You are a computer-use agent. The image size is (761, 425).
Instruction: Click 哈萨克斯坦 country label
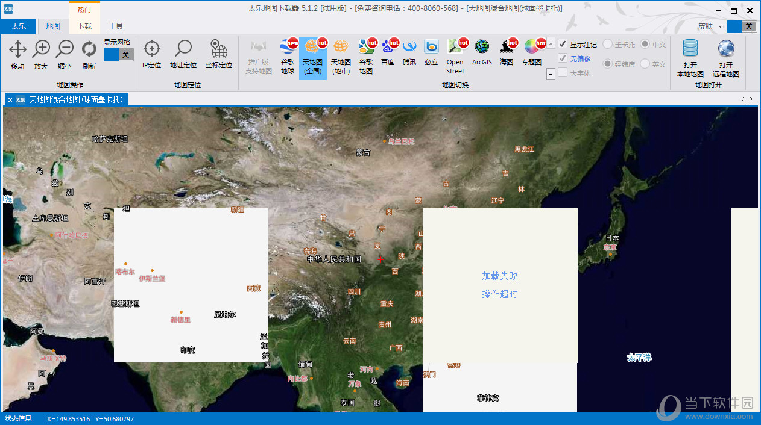pyautogui.click(x=110, y=139)
